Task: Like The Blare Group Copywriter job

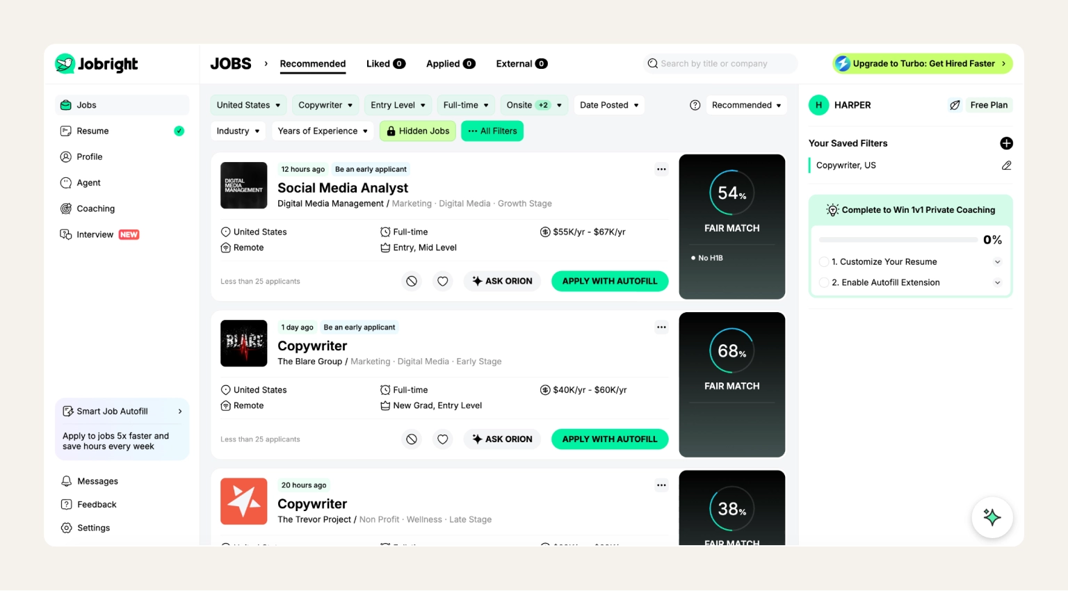Action: pos(442,439)
